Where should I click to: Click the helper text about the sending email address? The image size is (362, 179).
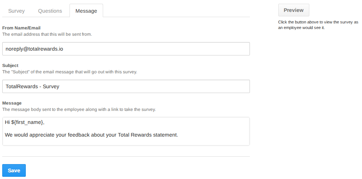[x=47, y=34]
